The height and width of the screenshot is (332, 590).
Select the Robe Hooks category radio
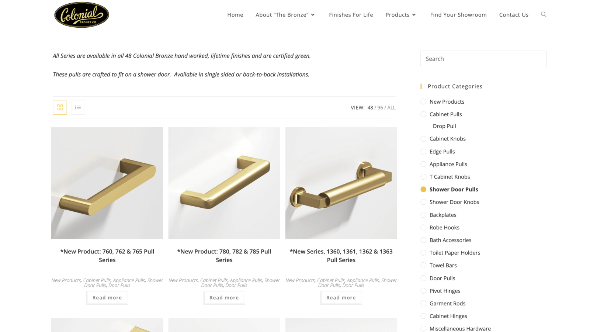[423, 228]
